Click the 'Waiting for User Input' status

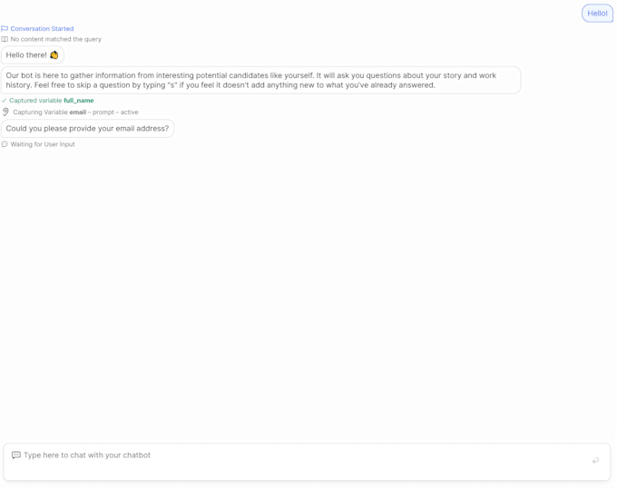click(x=43, y=144)
